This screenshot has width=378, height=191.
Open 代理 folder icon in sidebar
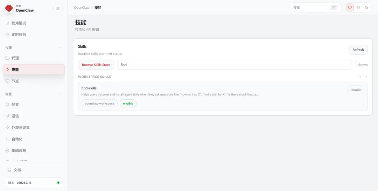[x=7, y=58]
